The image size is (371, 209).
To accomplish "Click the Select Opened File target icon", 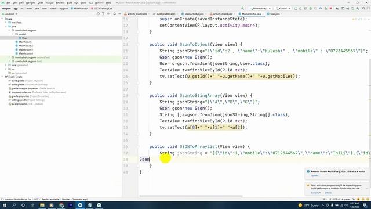I will point(98,14).
